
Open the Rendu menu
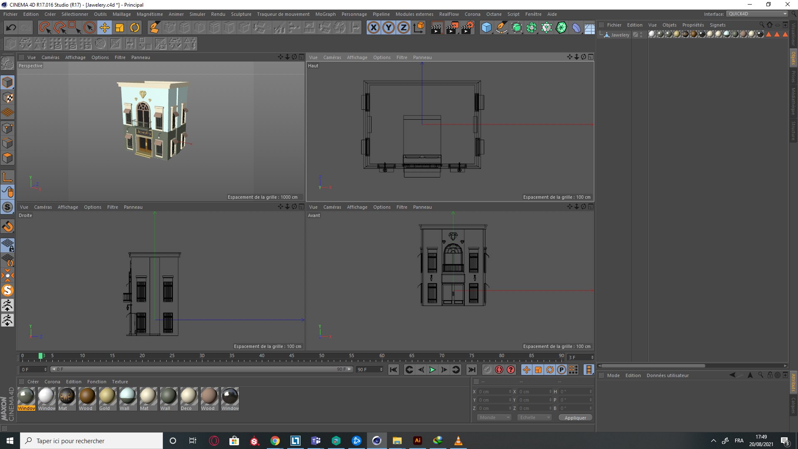coord(218,14)
